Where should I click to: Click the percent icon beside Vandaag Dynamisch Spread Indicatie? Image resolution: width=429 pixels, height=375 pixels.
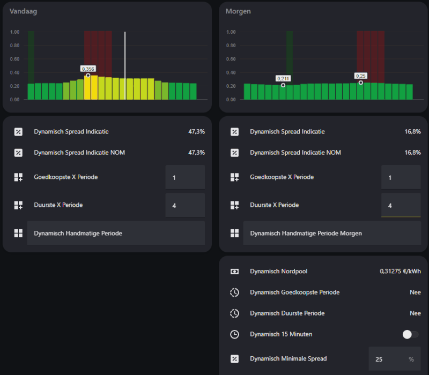(x=18, y=132)
